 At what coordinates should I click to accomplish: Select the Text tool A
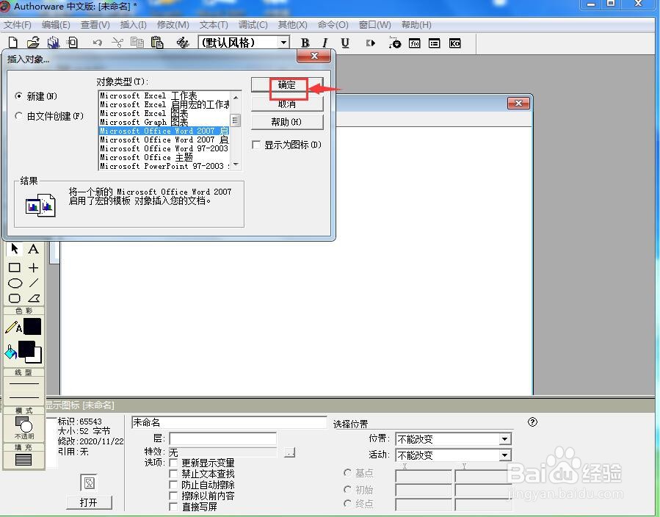coord(33,249)
